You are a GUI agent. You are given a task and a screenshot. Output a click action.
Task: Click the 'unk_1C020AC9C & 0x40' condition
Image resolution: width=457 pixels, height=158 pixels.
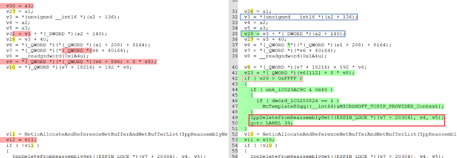pos(292,90)
